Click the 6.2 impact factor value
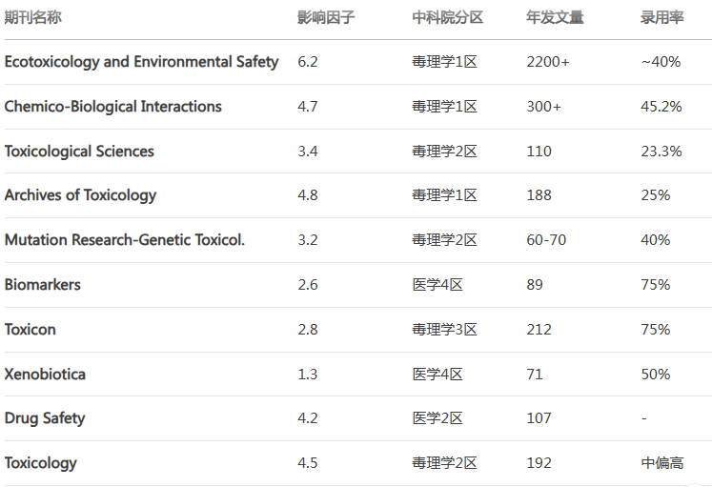 [x=308, y=62]
